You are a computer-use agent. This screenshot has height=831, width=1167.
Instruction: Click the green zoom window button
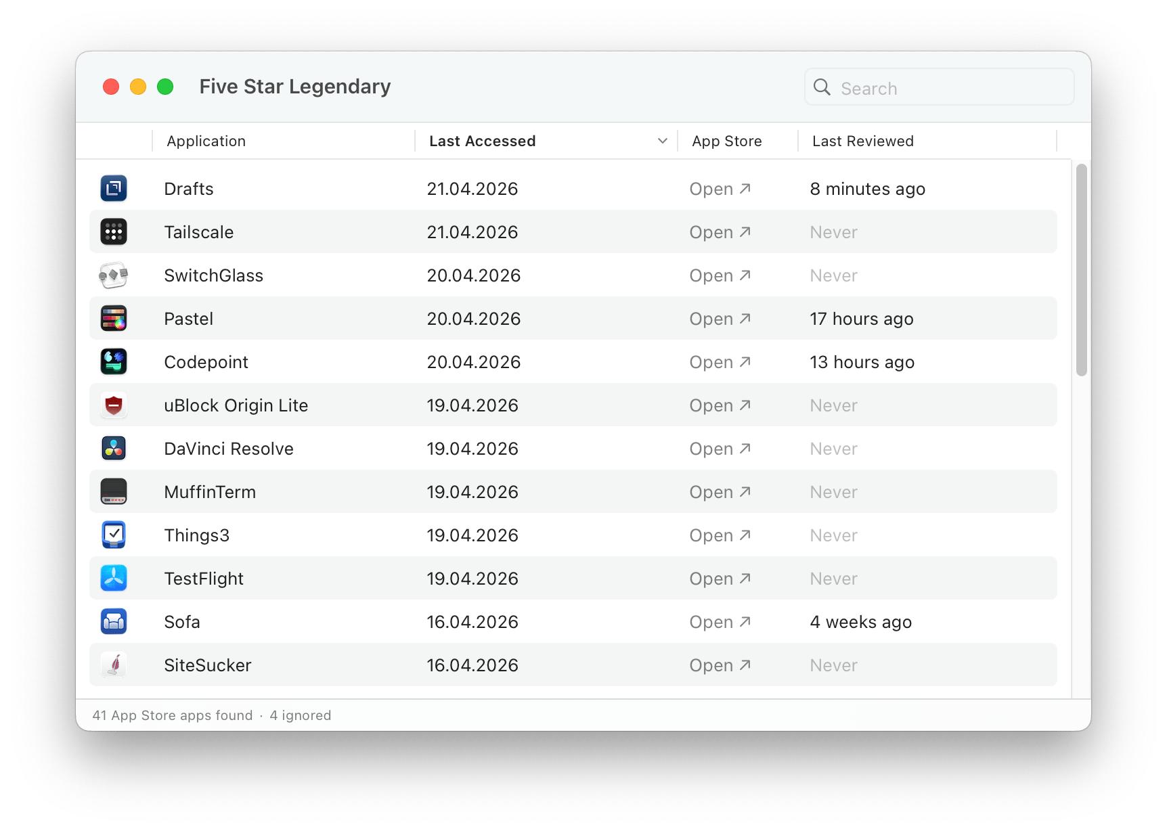165,87
